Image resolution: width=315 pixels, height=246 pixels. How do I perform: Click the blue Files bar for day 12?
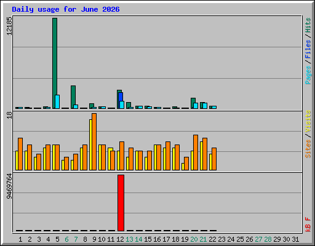point(121,97)
